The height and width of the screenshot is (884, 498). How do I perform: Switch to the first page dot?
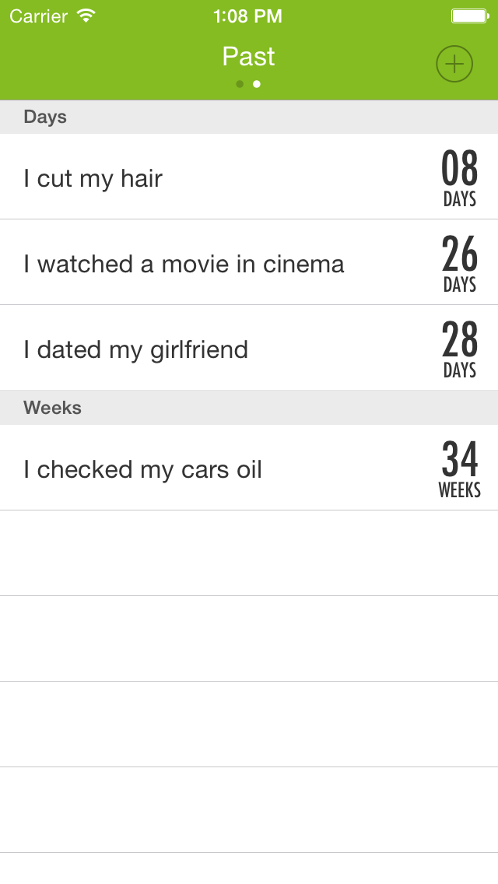240,84
